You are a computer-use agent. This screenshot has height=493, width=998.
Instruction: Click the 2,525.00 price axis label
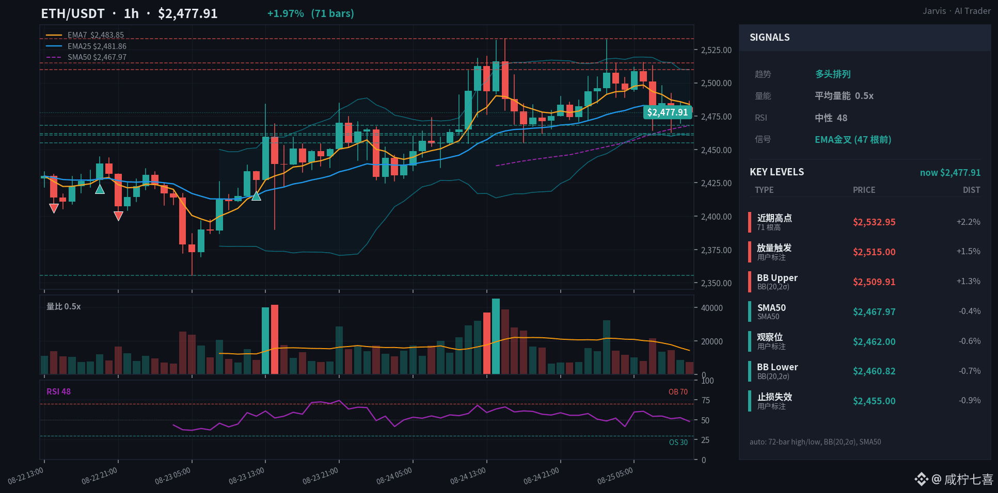716,50
